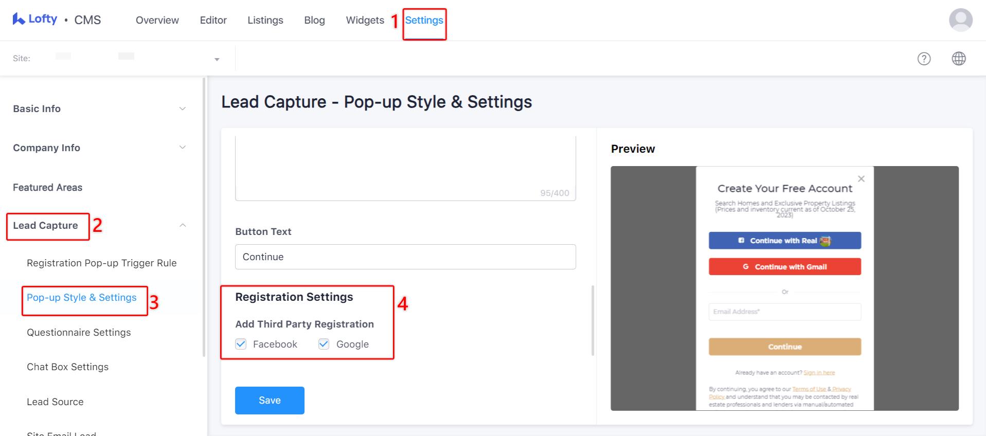This screenshot has height=436, width=986.
Task: Click the Facebook icon on Continue with Real
Action: 741,240
